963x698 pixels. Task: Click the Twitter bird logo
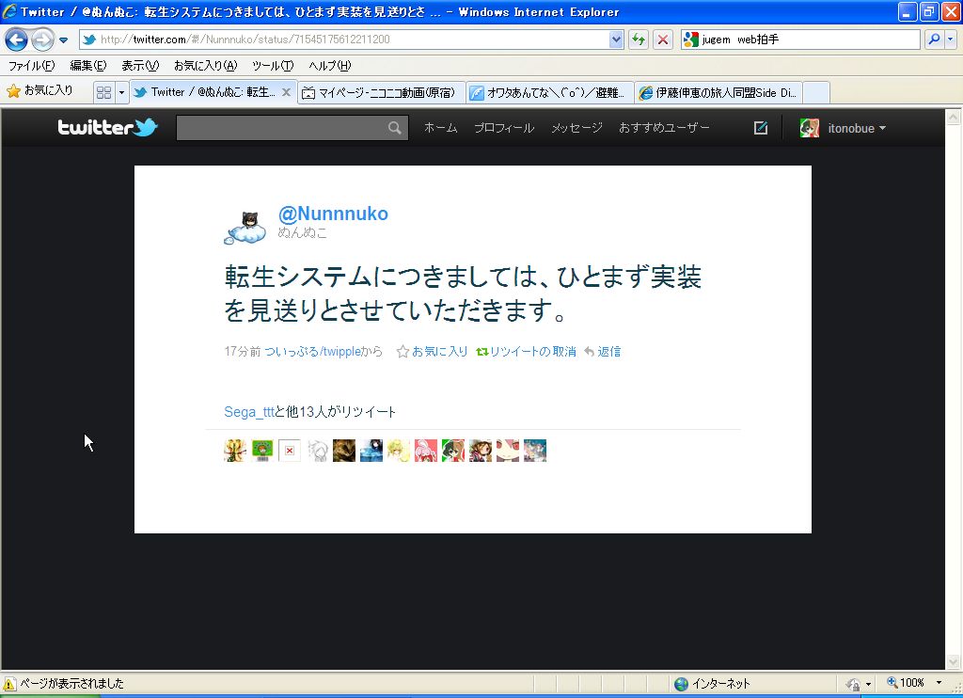point(107,127)
